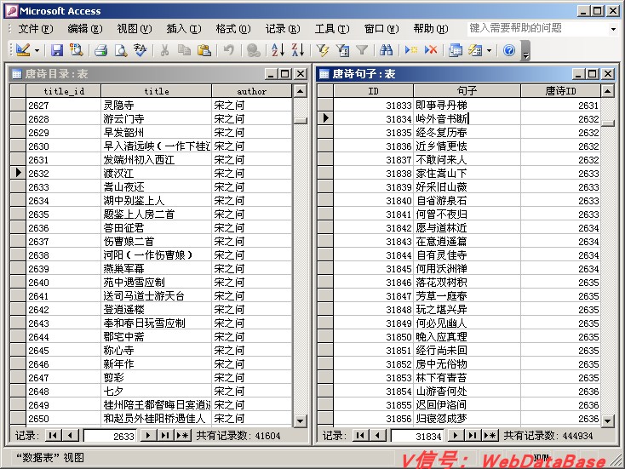Click the Database Window icon

click(x=456, y=50)
